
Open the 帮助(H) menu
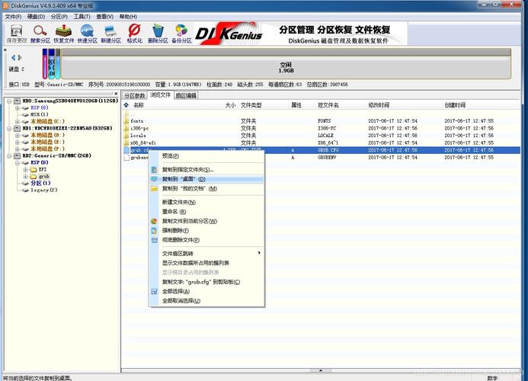pyautogui.click(x=128, y=17)
